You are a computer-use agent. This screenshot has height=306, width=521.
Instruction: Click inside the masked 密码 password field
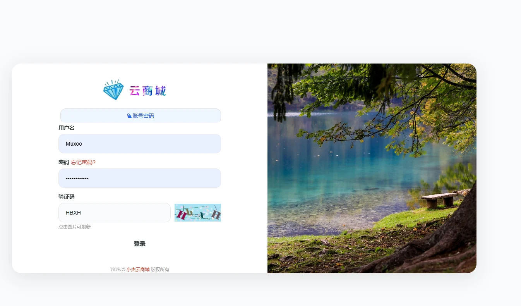pyautogui.click(x=139, y=178)
